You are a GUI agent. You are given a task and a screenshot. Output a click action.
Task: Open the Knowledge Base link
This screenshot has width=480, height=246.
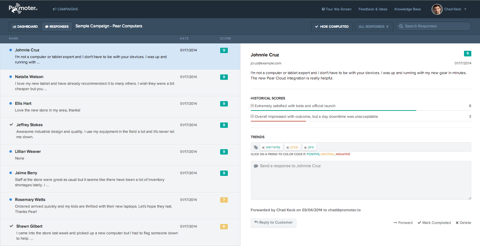(407, 9)
